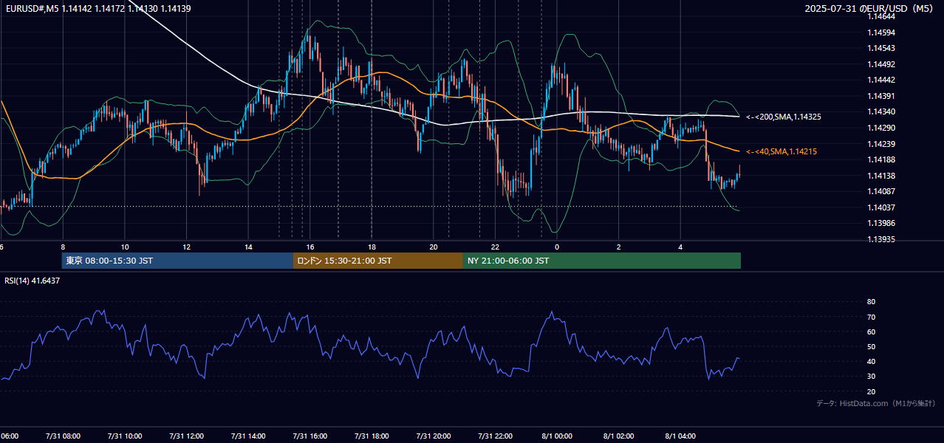Screen dimensions: 944x443
Task: Click the 200 SMA label 1.14325
Action: pos(784,117)
